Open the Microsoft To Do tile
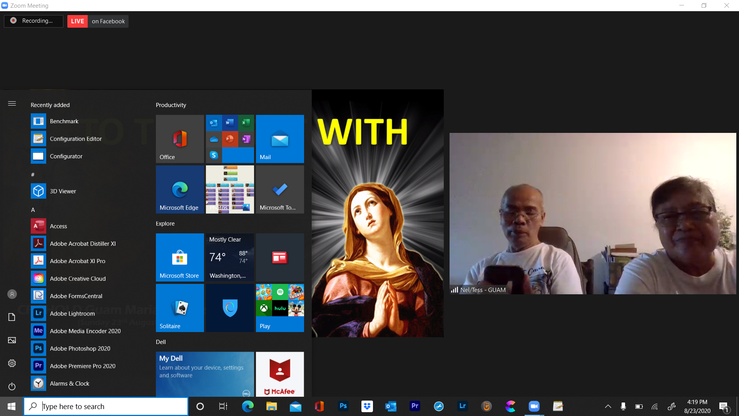The width and height of the screenshot is (739, 416). (x=280, y=189)
